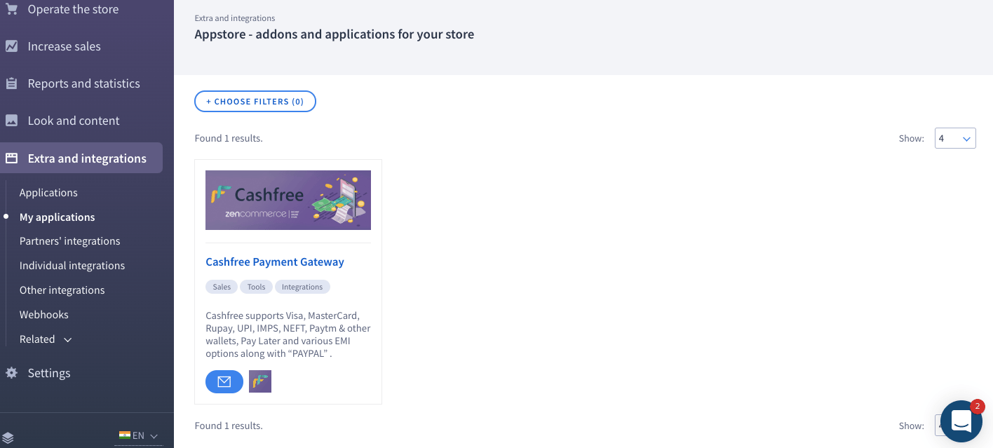This screenshot has height=448, width=993.
Task: Open the chat widget bubble
Action: pos(961,421)
